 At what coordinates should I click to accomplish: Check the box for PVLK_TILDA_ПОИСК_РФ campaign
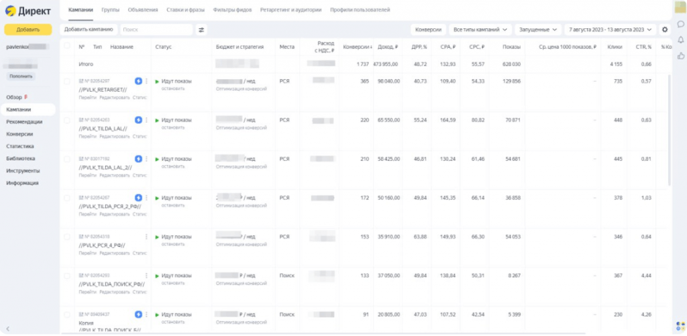tap(67, 276)
